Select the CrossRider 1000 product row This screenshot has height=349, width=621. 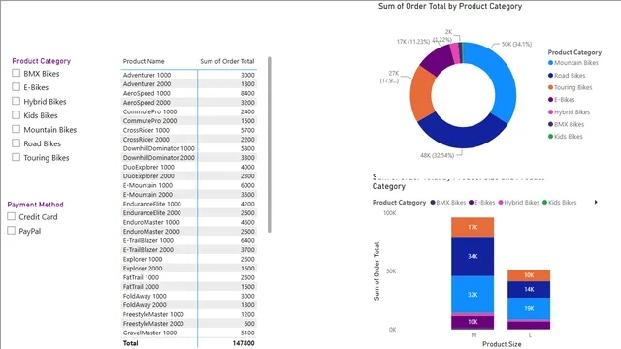pos(188,130)
